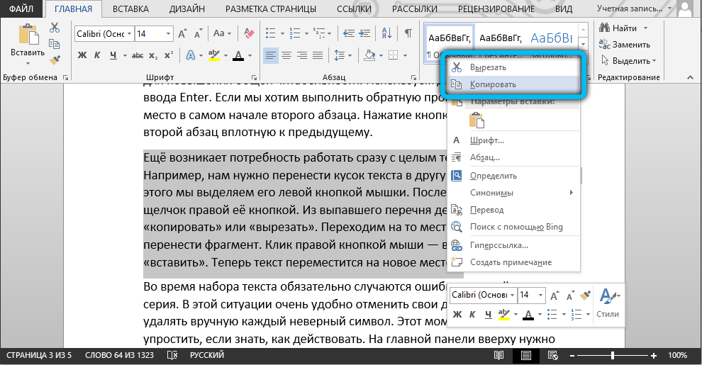Toggle the paragraph marks (¶) button
The width and height of the screenshot is (702, 365).
409,34
